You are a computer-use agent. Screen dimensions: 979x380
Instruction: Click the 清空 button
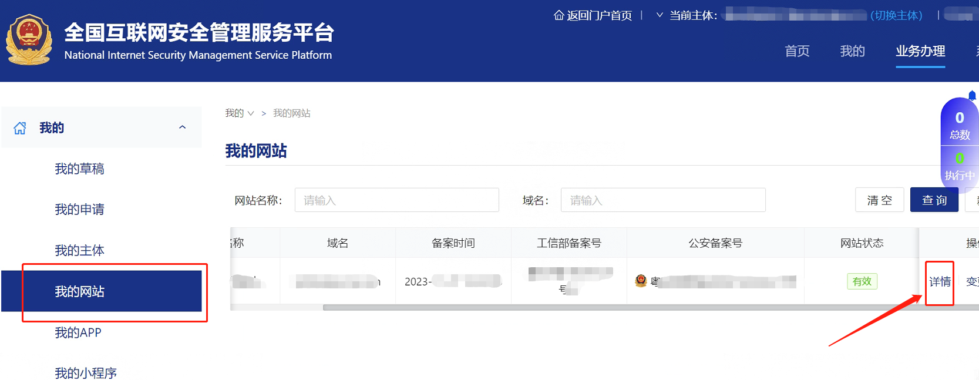pyautogui.click(x=880, y=200)
